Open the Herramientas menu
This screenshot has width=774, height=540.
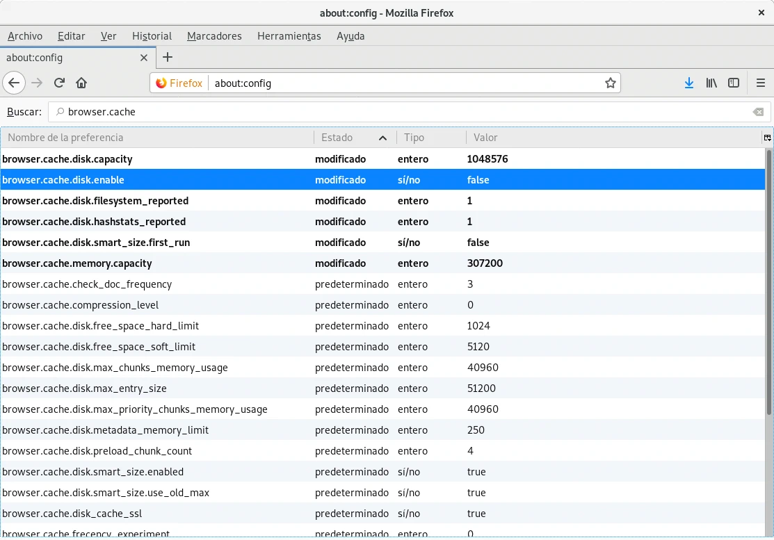click(x=289, y=36)
